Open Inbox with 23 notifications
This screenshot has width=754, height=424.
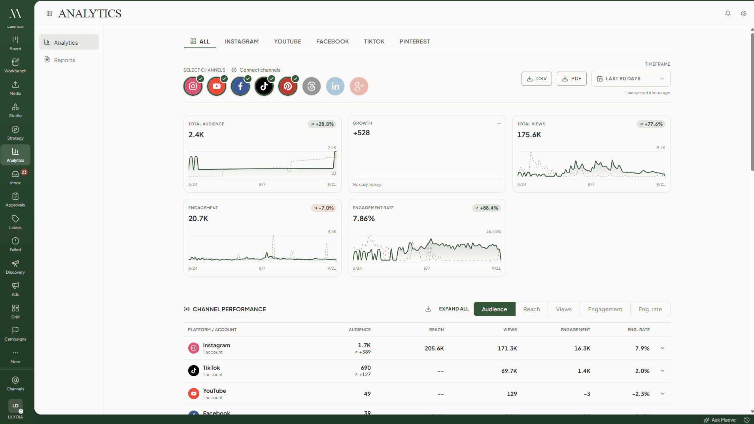[x=15, y=178]
